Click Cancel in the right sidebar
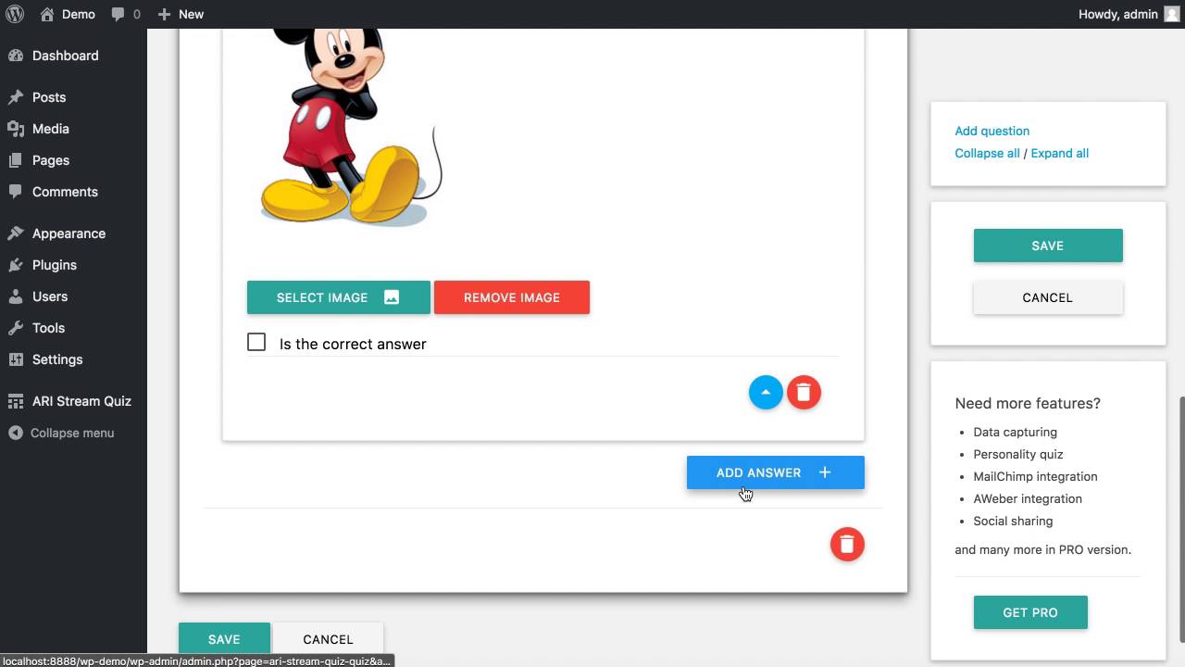This screenshot has height=667, width=1185. click(x=1048, y=297)
